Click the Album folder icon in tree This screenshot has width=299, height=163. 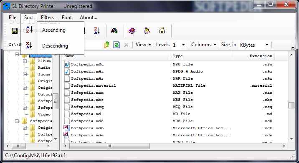(33, 61)
